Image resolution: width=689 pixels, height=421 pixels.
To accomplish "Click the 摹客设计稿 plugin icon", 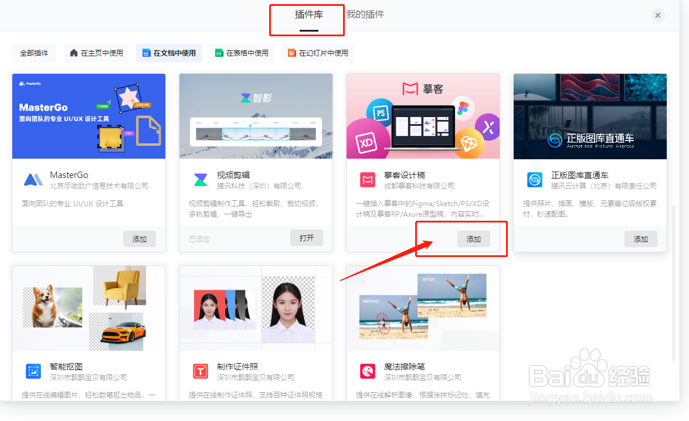I will [x=368, y=180].
